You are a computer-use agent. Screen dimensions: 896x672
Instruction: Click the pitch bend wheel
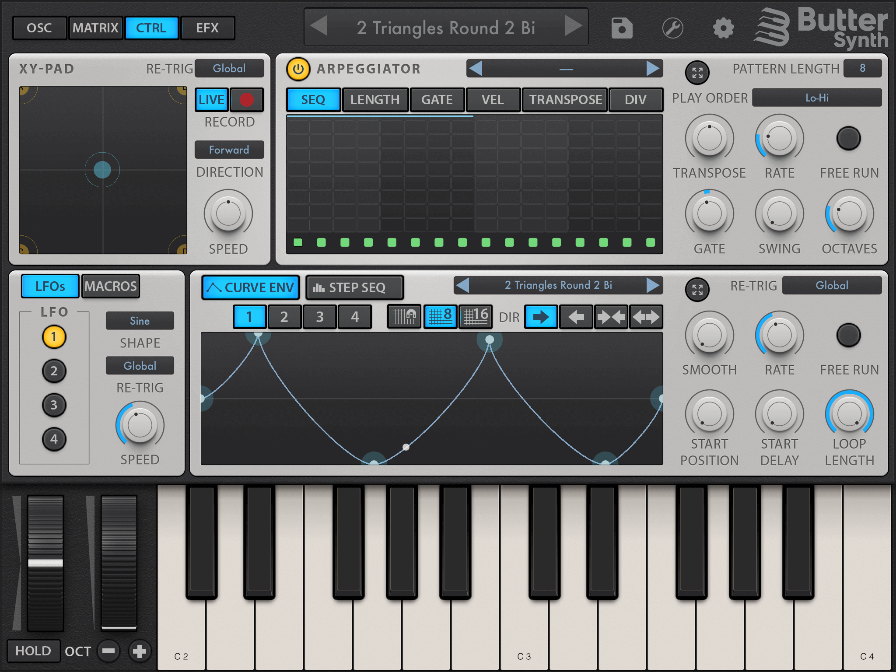(x=45, y=563)
